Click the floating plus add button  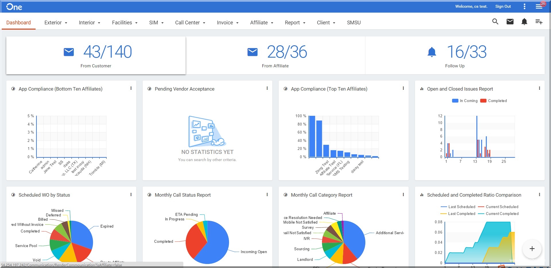click(x=532, y=249)
